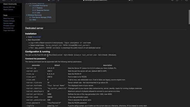Click the -logfile parameter cell
This screenshot has height=107, width=190.
point(30,106)
